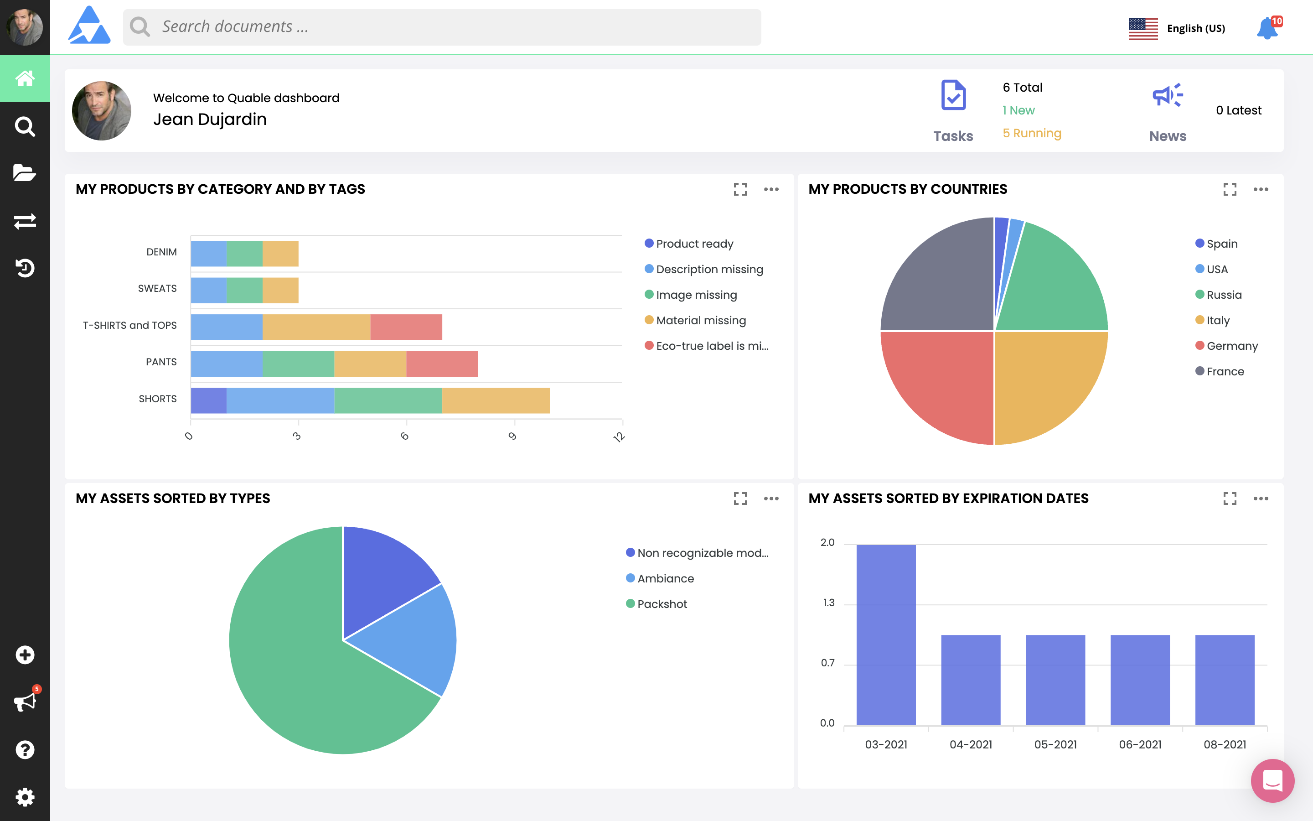Toggle Packshot legend entry
1313x821 pixels.
pos(656,604)
